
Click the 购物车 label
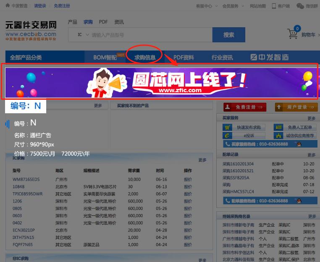pyautogui.click(x=308, y=35)
